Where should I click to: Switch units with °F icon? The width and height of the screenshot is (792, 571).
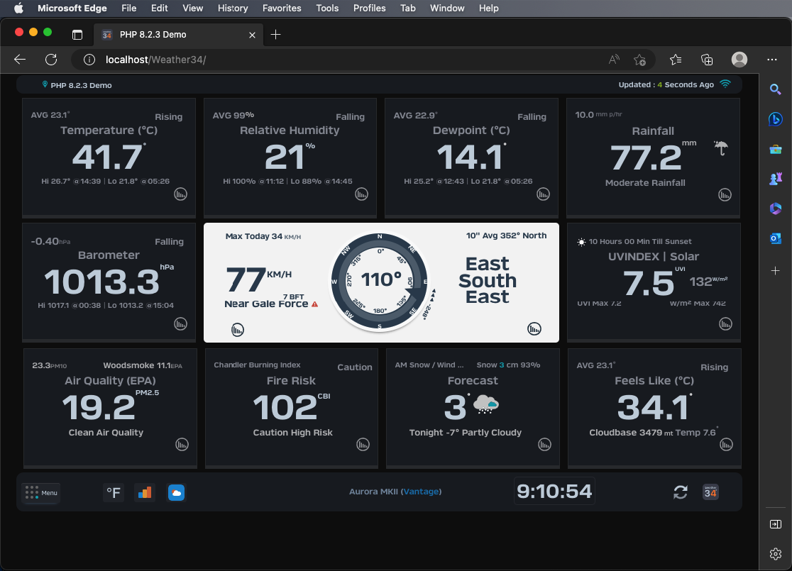tap(113, 492)
